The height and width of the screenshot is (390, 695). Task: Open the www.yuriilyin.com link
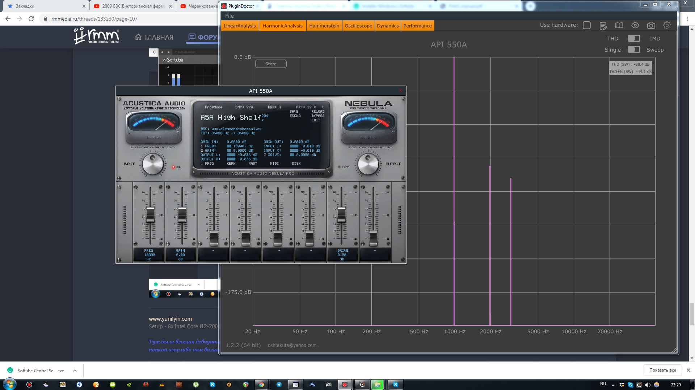coord(170,318)
